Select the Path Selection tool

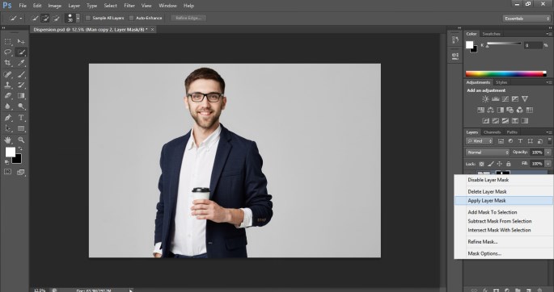tap(7, 128)
